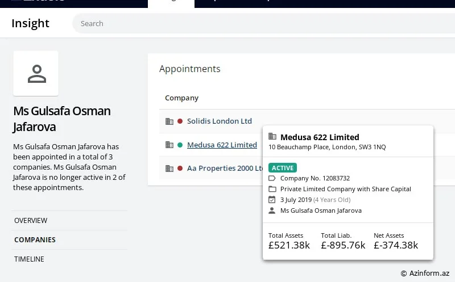Click the calendar icon next to 3 July 2019

[x=272, y=200]
